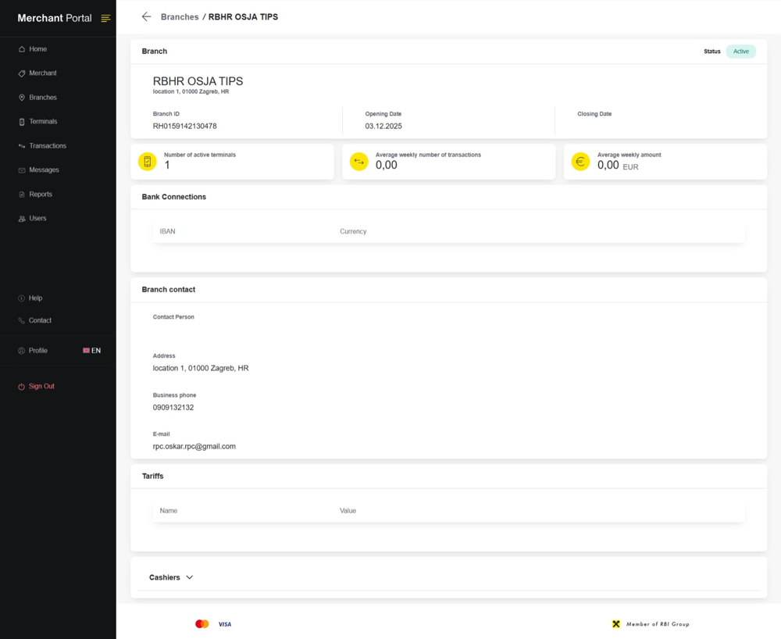Click the yellow active terminals icon
The image size is (781, 639).
tap(148, 162)
